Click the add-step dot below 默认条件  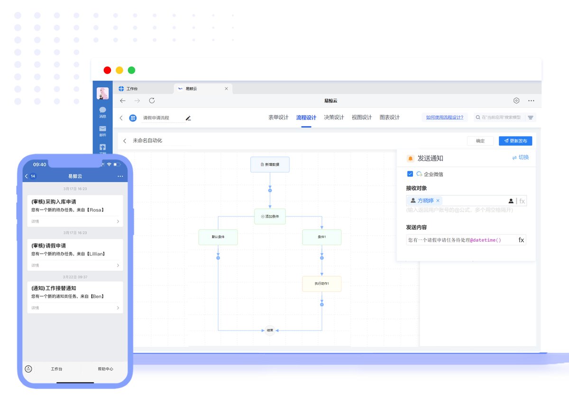click(x=218, y=258)
